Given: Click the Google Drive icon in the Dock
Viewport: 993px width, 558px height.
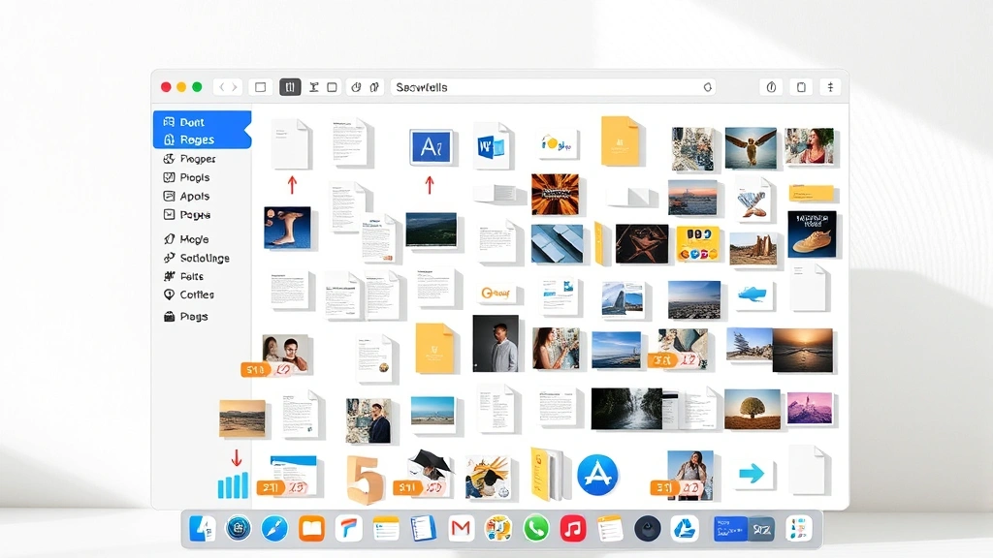Looking at the screenshot, I should (684, 528).
